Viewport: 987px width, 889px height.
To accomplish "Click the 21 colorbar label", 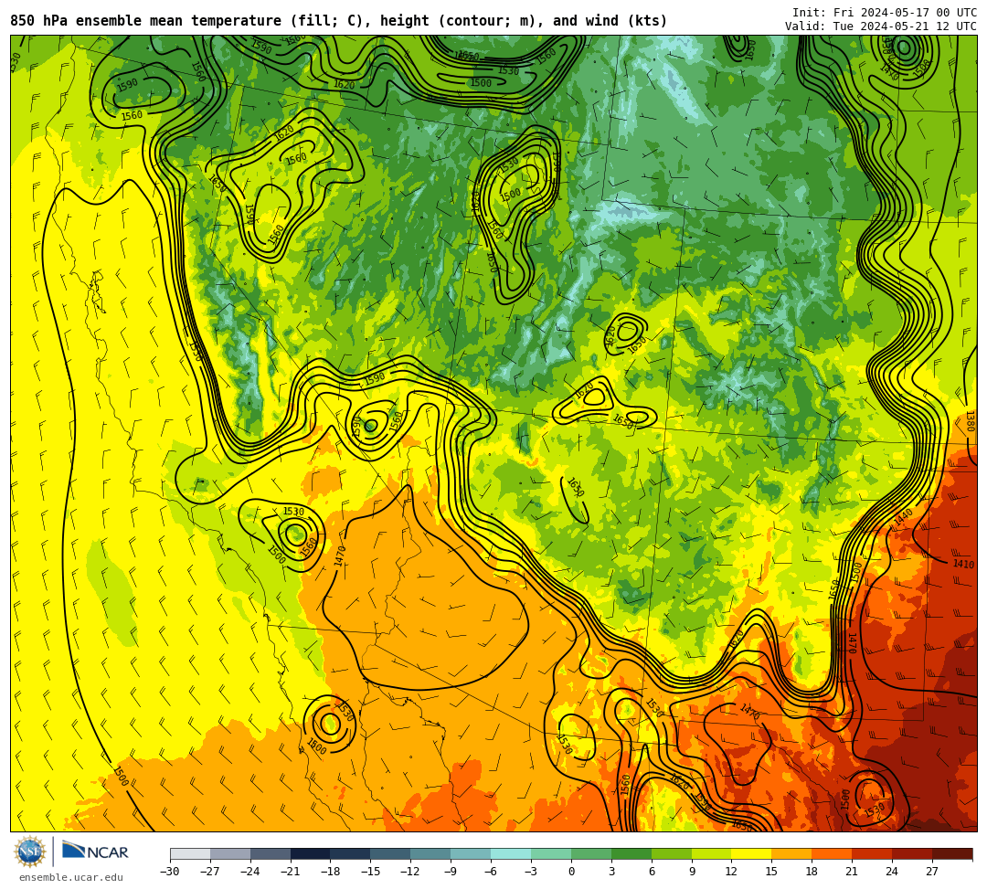I will 853,872.
